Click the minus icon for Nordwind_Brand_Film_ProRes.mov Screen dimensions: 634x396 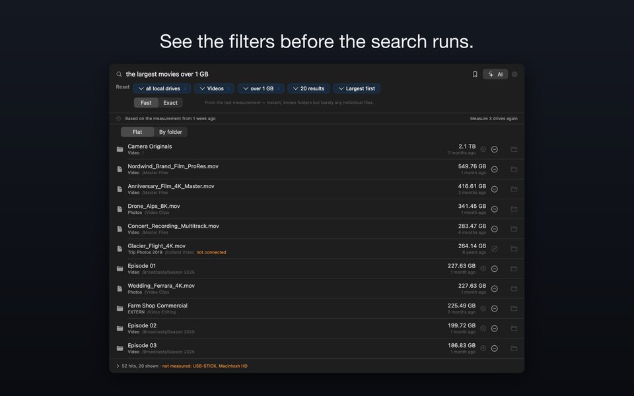[494, 170]
